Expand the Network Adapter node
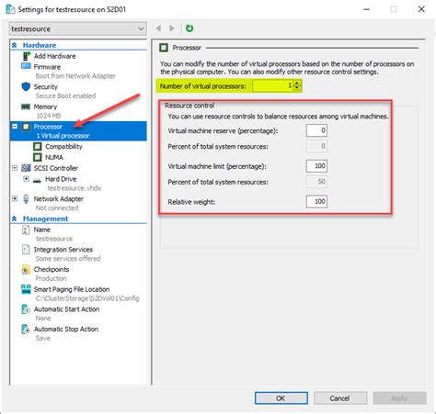This screenshot has width=436, height=414. click(15, 198)
